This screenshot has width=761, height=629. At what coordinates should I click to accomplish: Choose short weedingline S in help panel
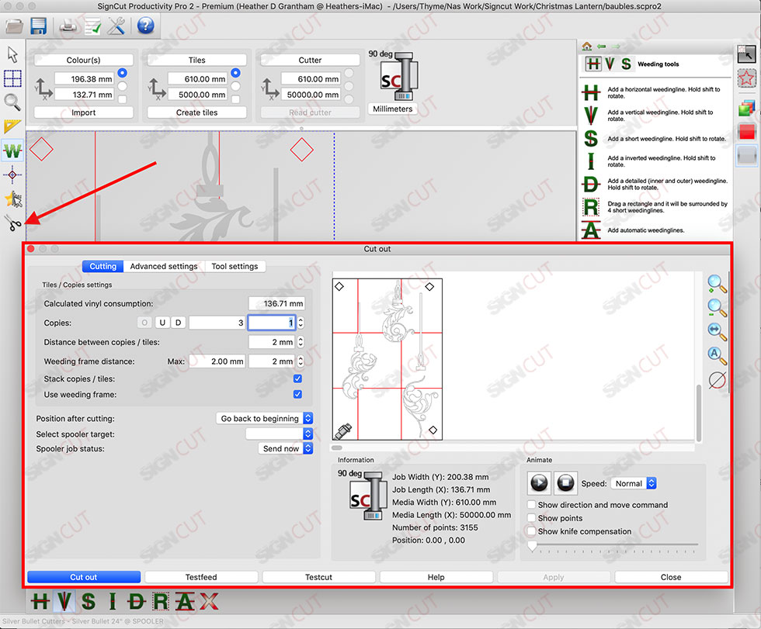(591, 139)
